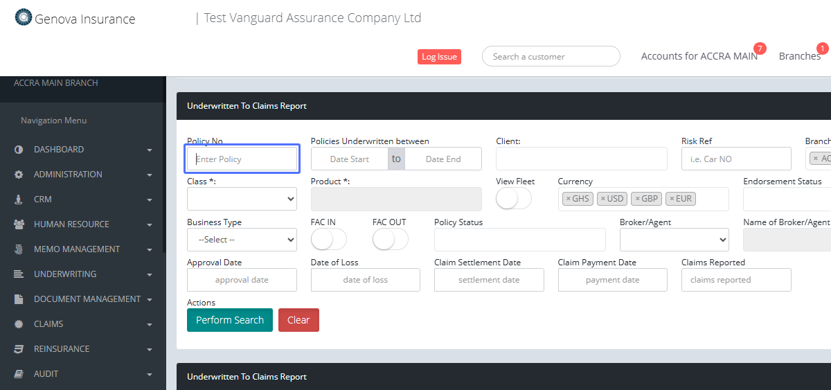The width and height of the screenshot is (831, 390).
Task: Click the CRM sidebar icon
Action: point(19,200)
